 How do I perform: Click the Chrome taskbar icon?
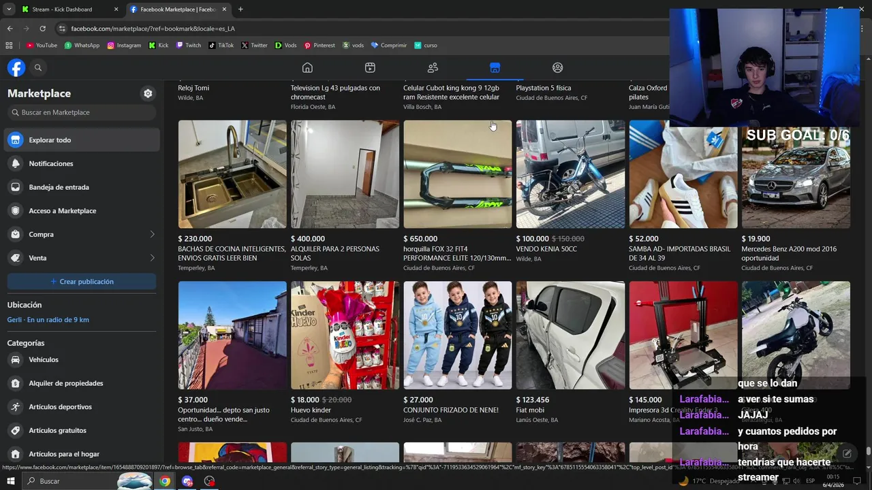(x=165, y=481)
